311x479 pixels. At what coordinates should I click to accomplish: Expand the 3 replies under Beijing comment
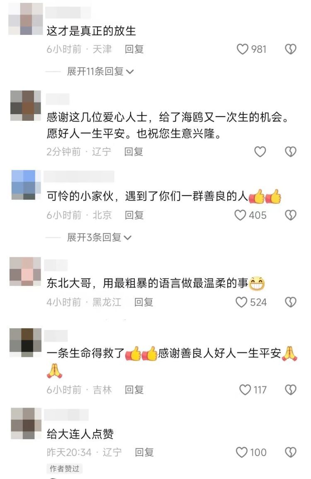[x=99, y=237]
